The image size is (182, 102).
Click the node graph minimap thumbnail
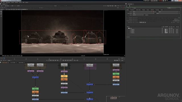click(x=113, y=98)
